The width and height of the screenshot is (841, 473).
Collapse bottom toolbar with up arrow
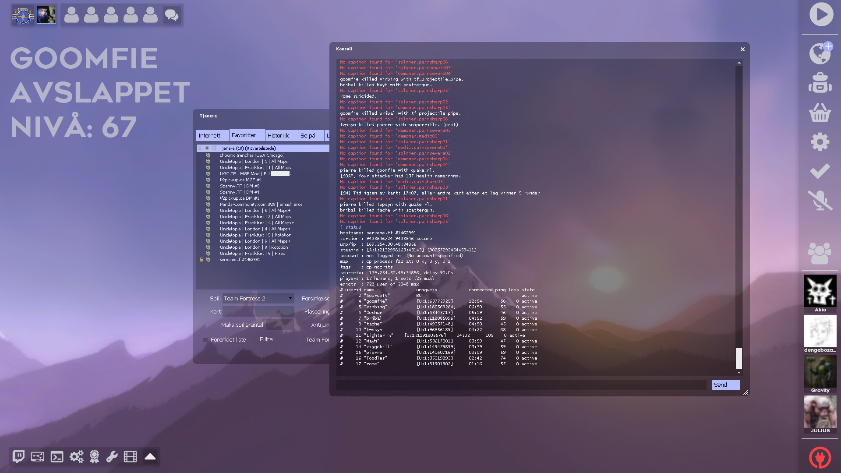150,457
